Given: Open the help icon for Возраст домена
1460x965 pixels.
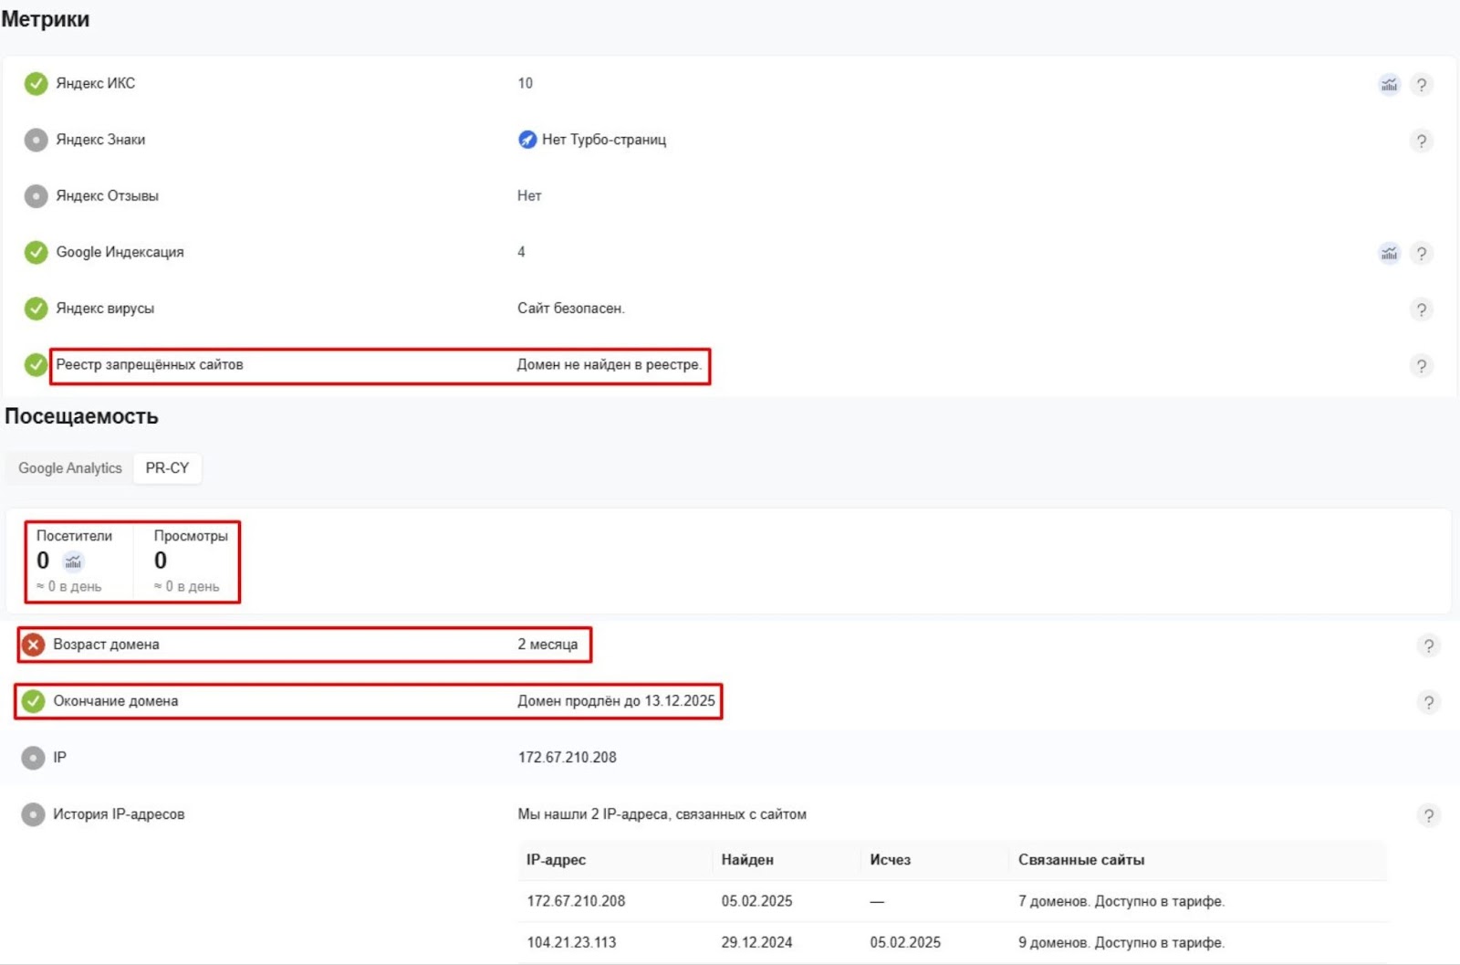Looking at the screenshot, I should pyautogui.click(x=1428, y=646).
